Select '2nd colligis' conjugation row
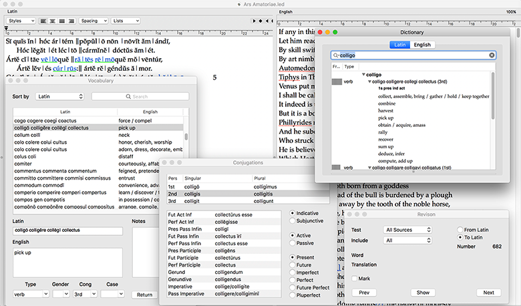The width and height of the screenshot is (521, 306). pyautogui.click(x=248, y=194)
